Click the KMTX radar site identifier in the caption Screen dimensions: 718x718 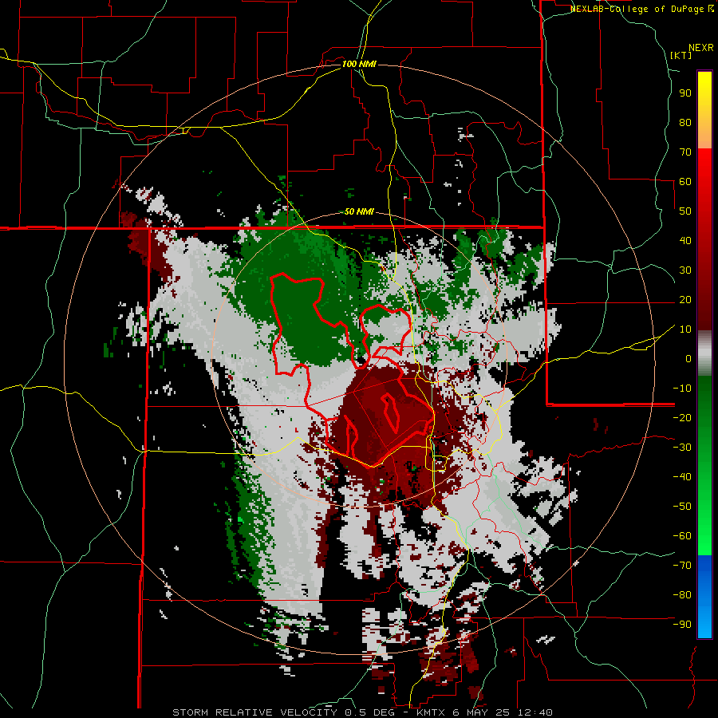click(x=432, y=712)
